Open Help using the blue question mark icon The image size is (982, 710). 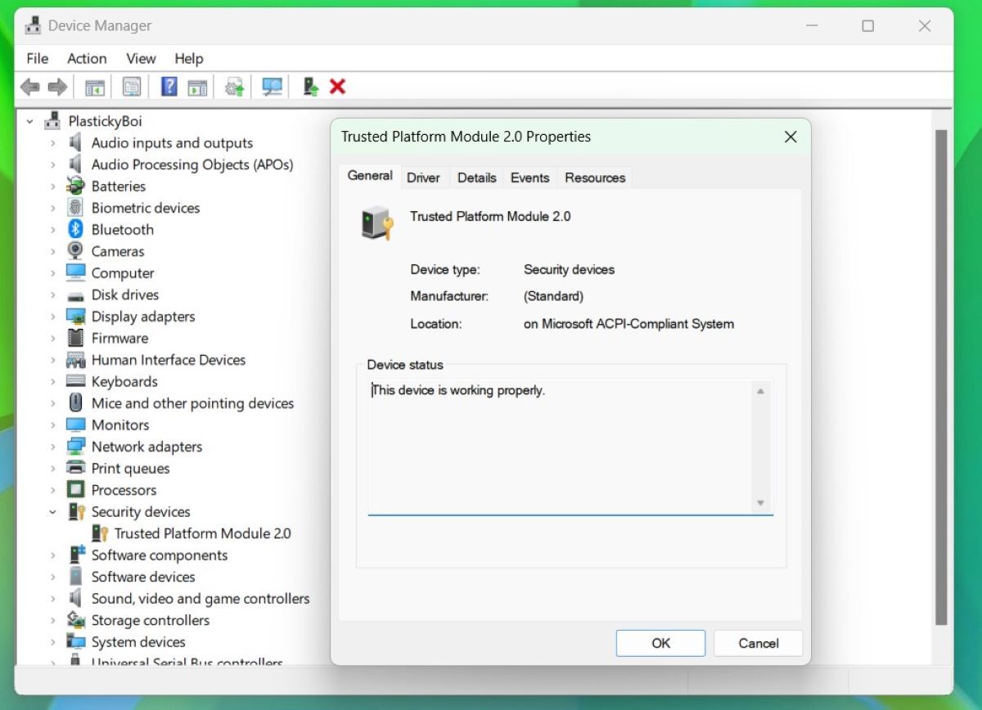169,87
